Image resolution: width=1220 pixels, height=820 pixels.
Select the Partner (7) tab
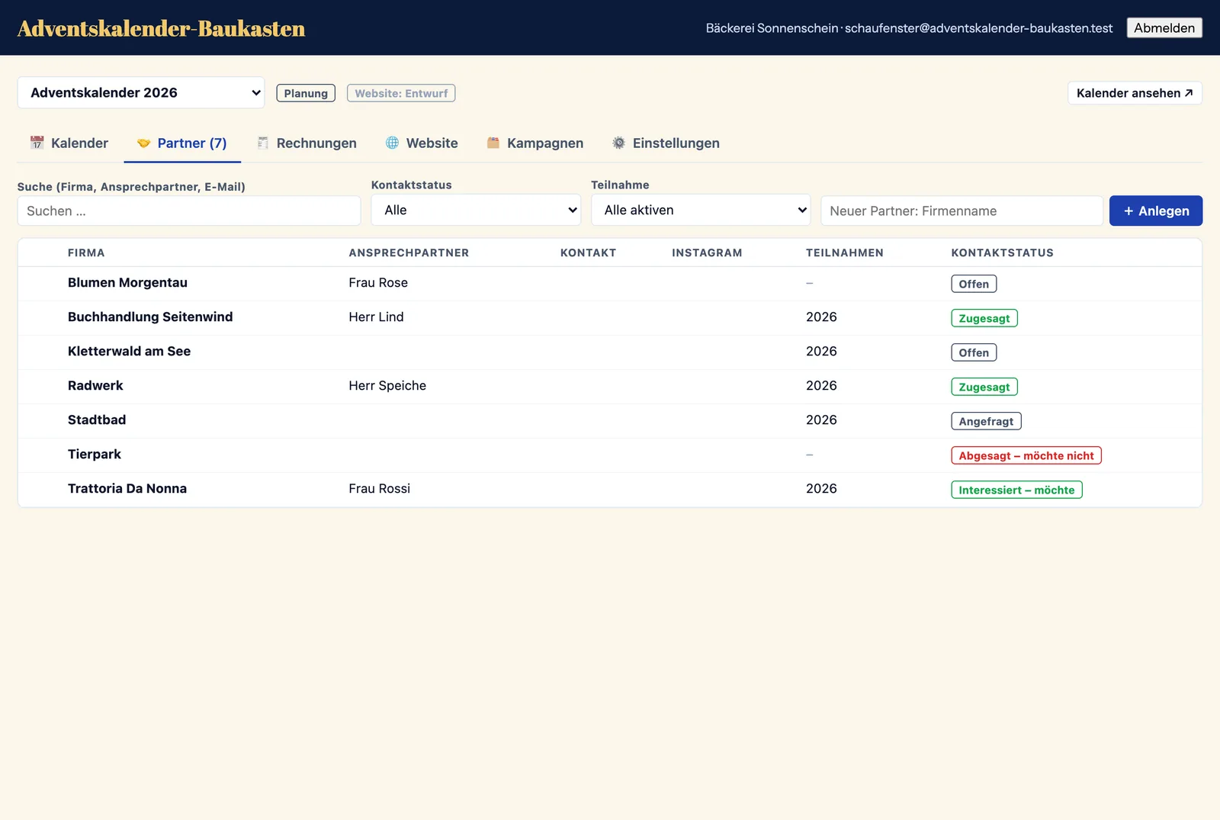click(182, 143)
